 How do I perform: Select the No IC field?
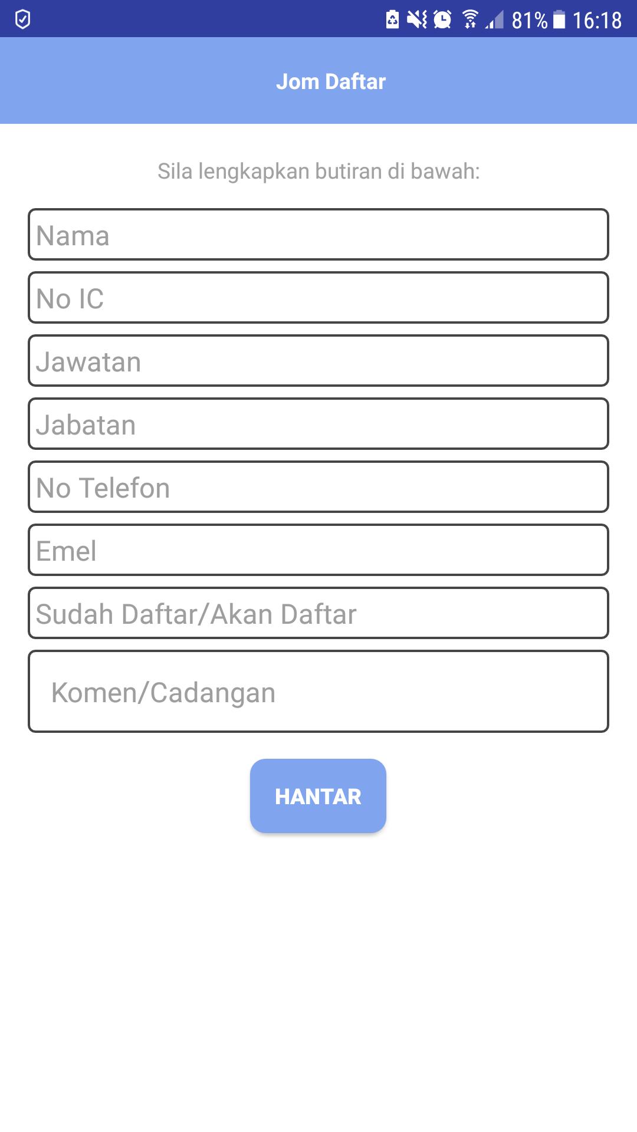click(x=318, y=297)
